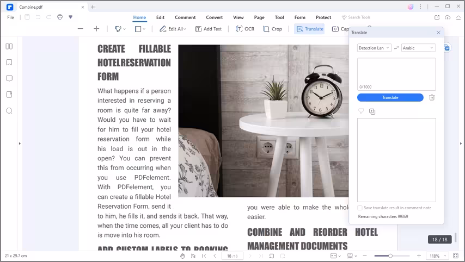
Task: Open the quick access customize dropdown arrow
Action: point(71,17)
